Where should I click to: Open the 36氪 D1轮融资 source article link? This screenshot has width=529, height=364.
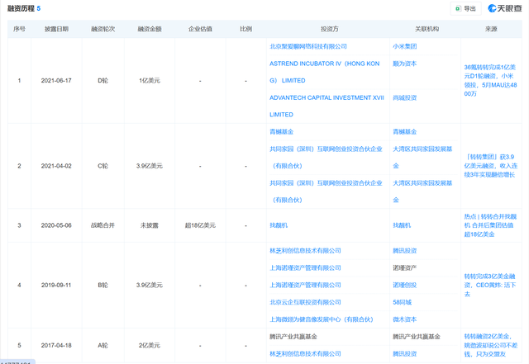pos(490,81)
